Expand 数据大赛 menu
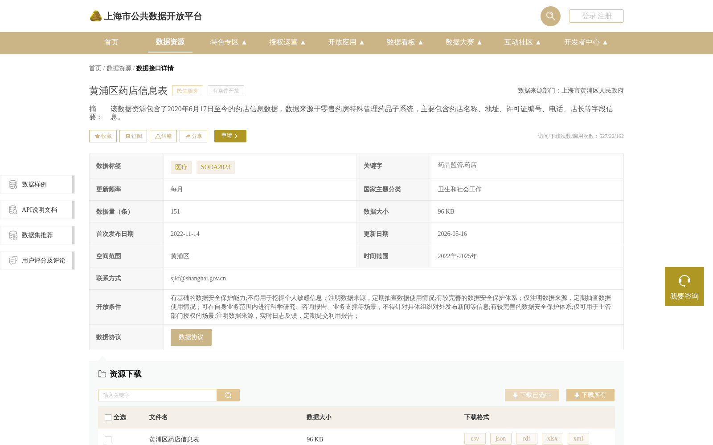Image resolution: width=713 pixels, height=445 pixels. pos(464,42)
